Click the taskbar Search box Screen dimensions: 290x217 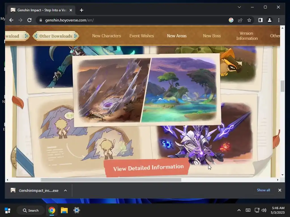pyautogui.click(x=31, y=210)
